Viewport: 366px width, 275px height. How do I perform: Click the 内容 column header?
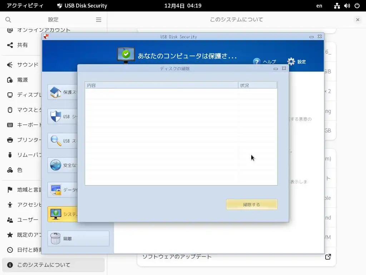(x=161, y=85)
